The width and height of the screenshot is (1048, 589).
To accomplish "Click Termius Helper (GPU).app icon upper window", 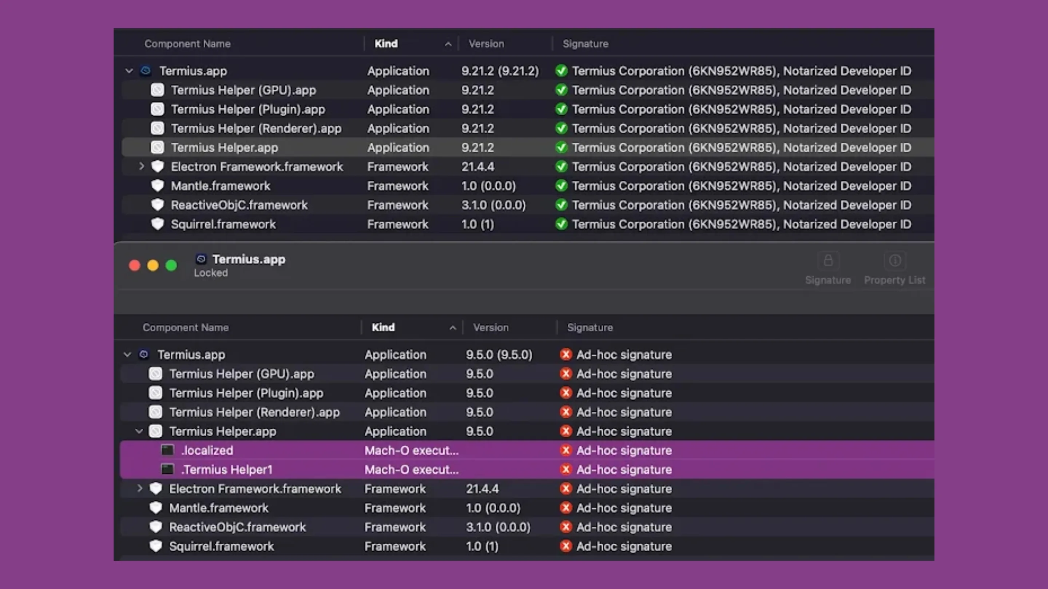I will point(158,90).
